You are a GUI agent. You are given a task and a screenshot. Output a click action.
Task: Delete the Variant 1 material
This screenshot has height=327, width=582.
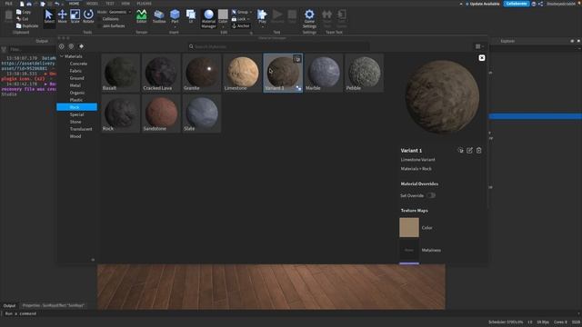[479, 150]
